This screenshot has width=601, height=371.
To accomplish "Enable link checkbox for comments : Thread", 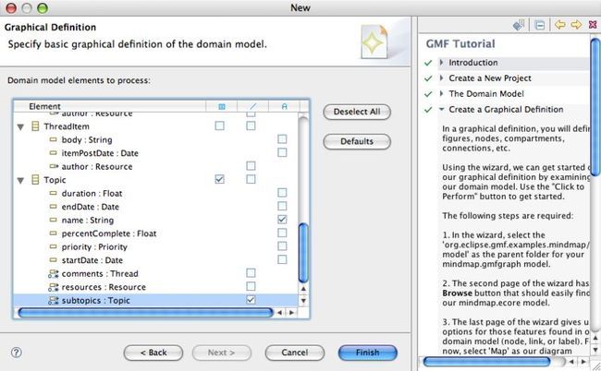I will pyautogui.click(x=251, y=273).
